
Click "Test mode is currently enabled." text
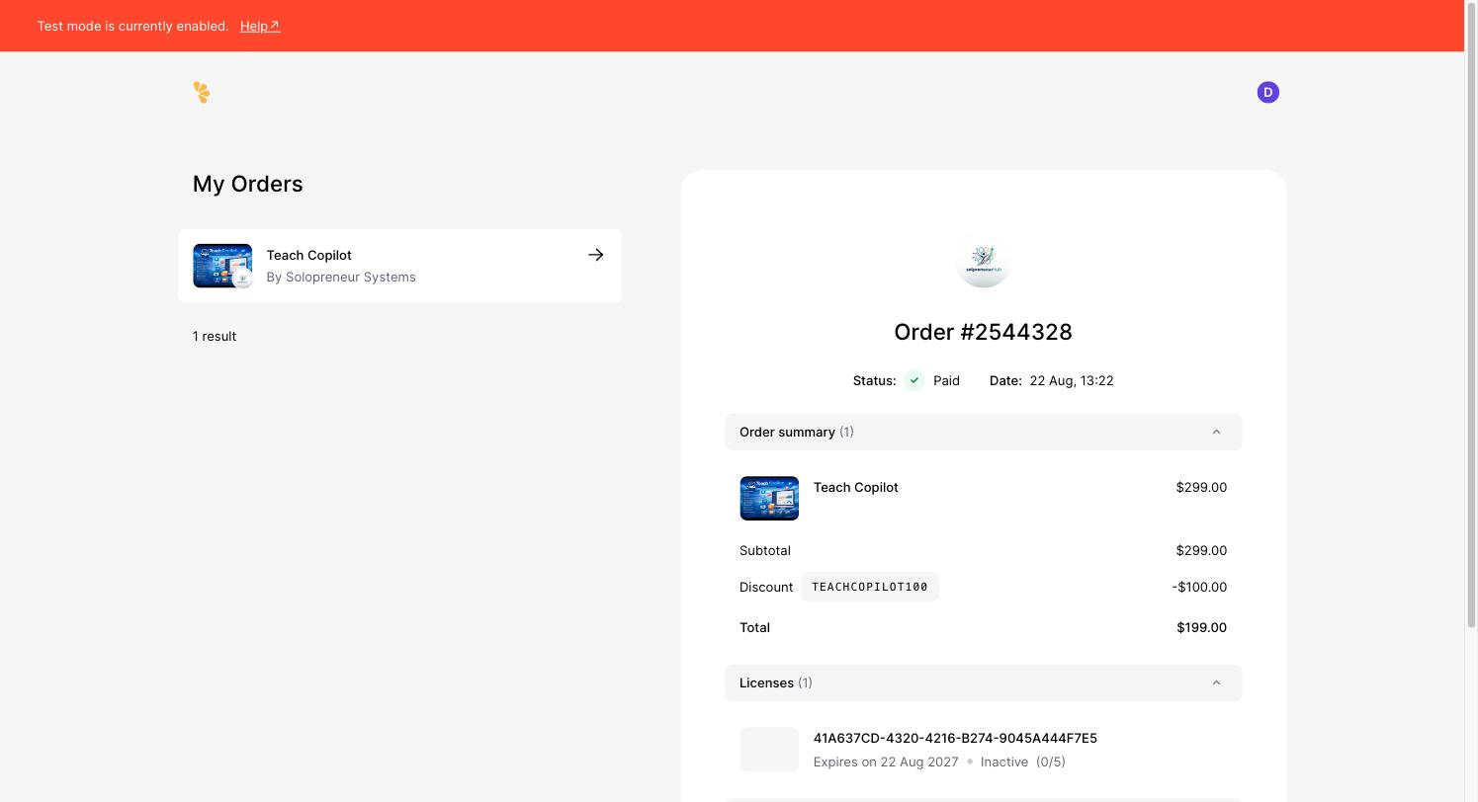(x=132, y=26)
